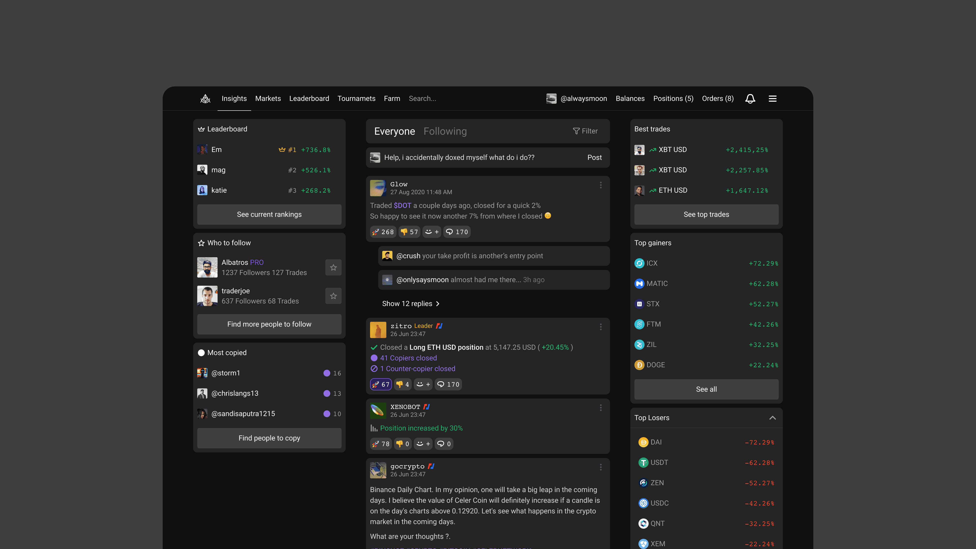Submit the post with Post button
976x549 pixels.
point(594,158)
